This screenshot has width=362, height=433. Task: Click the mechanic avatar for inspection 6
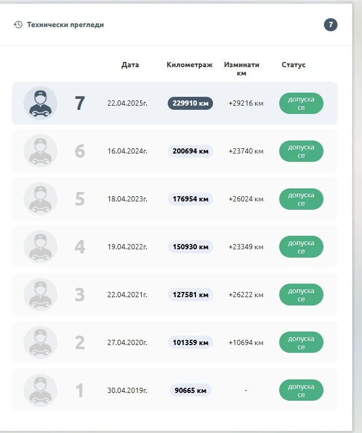(40, 151)
